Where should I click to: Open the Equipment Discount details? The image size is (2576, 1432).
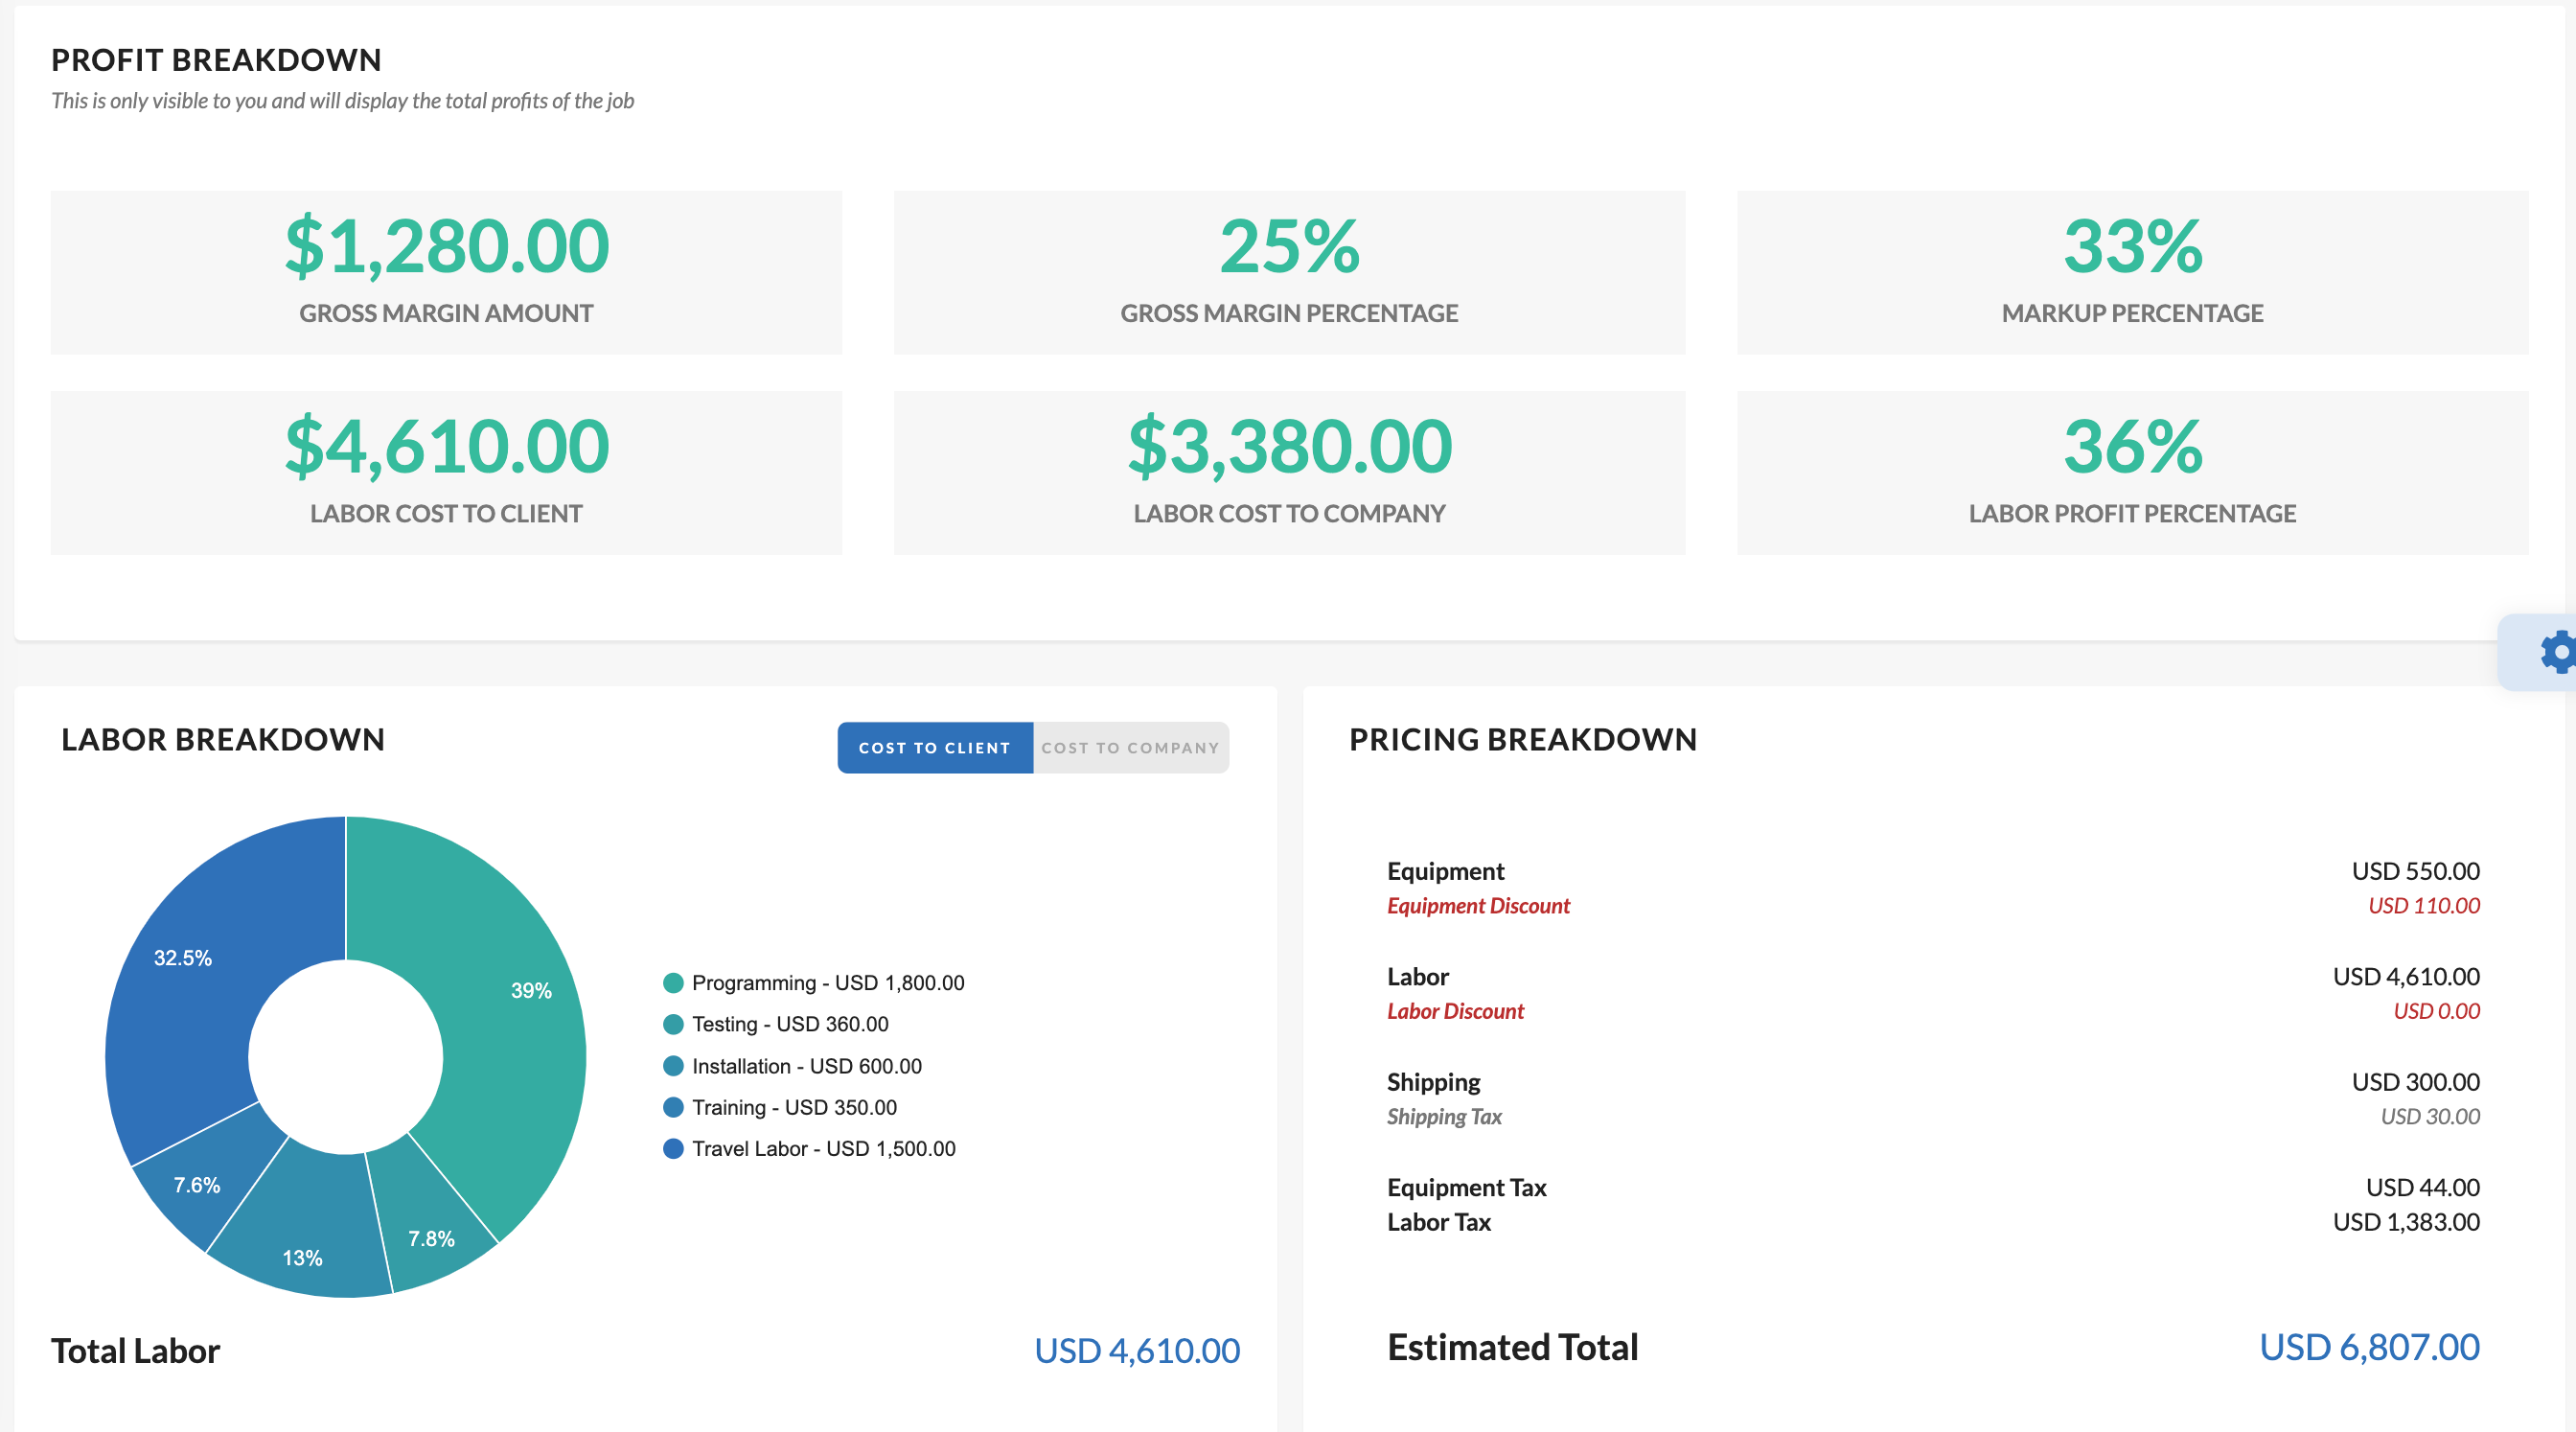click(x=1478, y=905)
